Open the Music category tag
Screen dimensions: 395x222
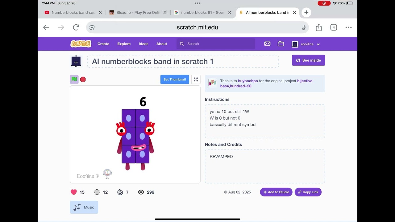pos(84,207)
